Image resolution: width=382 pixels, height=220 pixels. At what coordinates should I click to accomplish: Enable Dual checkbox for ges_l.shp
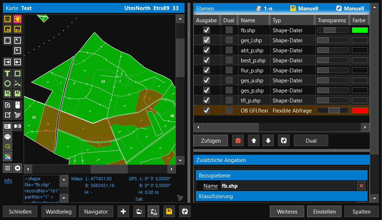[229, 40]
